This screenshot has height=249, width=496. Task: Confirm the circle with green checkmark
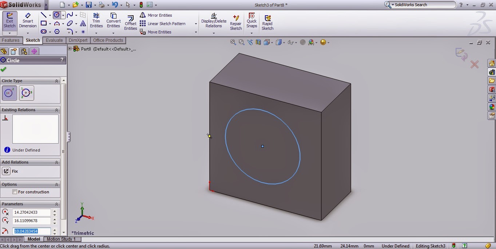4,69
